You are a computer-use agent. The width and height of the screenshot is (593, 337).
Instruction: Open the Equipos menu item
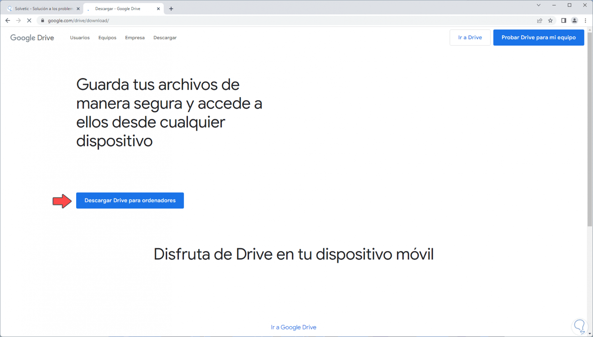(x=107, y=38)
